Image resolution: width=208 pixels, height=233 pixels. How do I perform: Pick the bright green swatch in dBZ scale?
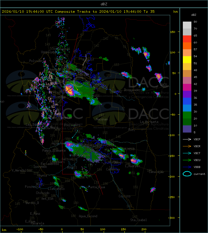tap(187, 115)
